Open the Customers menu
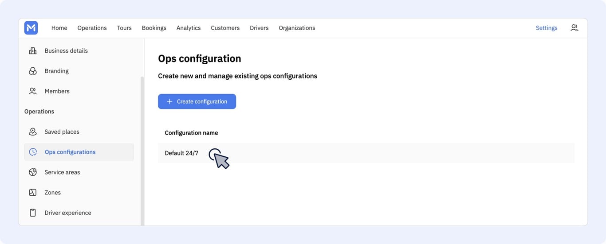The image size is (606, 244). [225, 28]
